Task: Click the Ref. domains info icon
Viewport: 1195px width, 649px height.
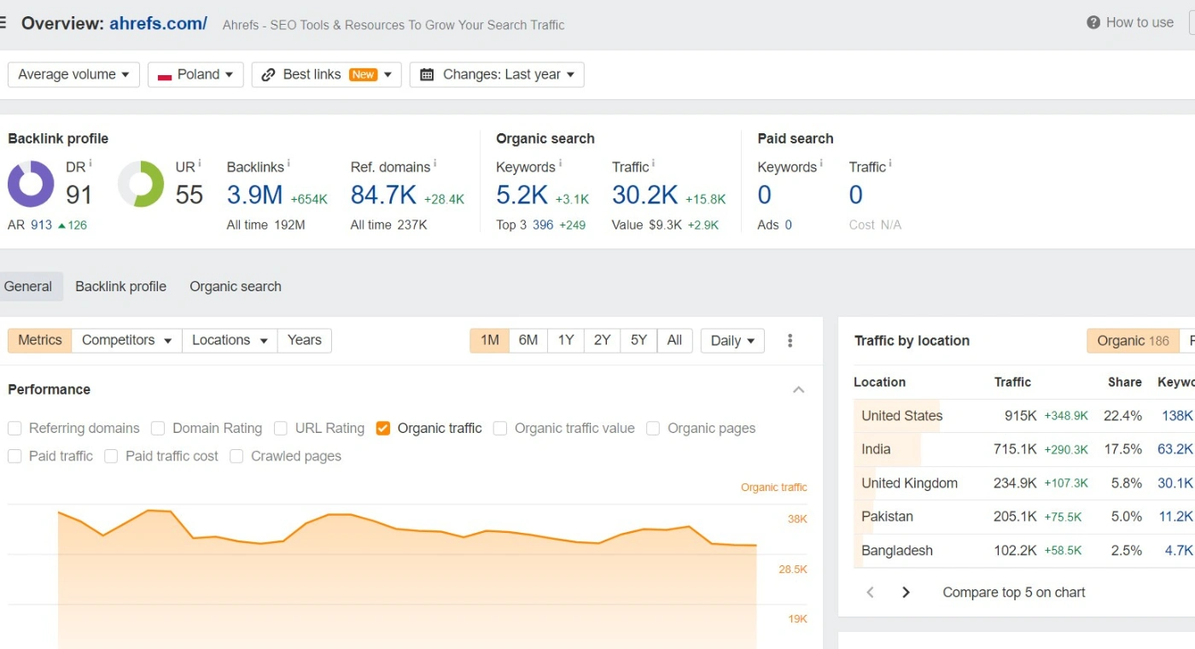Action: [x=434, y=163]
